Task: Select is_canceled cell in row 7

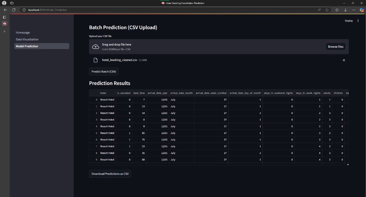Action: [124, 146]
